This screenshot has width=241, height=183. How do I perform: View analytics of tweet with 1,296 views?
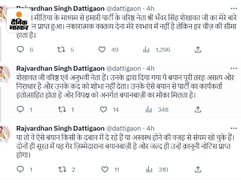146,50
